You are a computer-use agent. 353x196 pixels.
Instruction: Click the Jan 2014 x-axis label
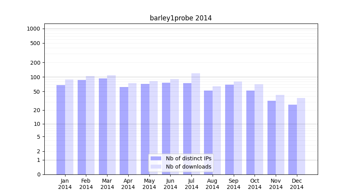pos(65,184)
